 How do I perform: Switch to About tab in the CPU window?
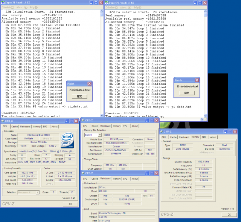[54, 127]
